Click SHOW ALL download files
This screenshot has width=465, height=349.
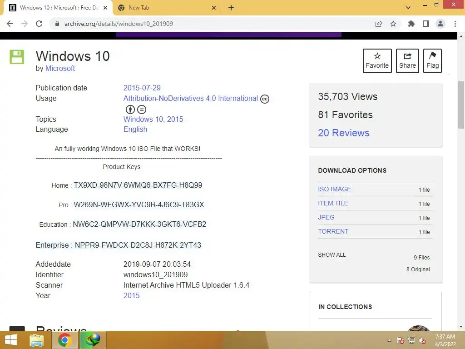coord(332,255)
